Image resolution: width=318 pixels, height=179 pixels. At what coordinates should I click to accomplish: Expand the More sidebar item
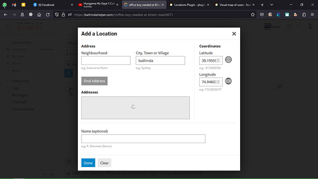(15, 70)
